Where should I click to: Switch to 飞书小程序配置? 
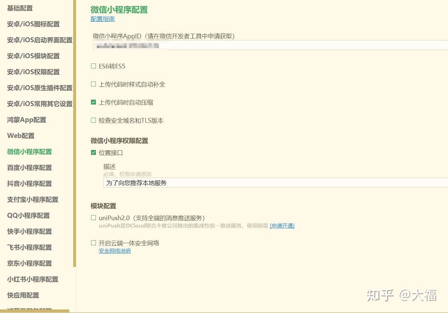(29, 247)
